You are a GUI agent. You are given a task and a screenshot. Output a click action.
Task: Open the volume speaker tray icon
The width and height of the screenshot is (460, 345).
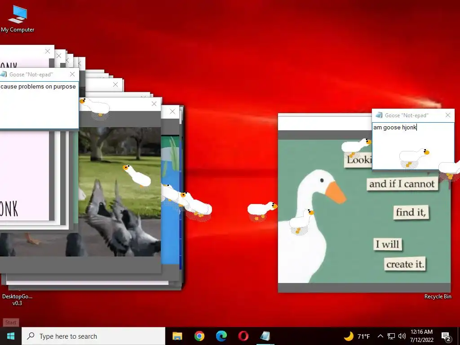(402, 336)
